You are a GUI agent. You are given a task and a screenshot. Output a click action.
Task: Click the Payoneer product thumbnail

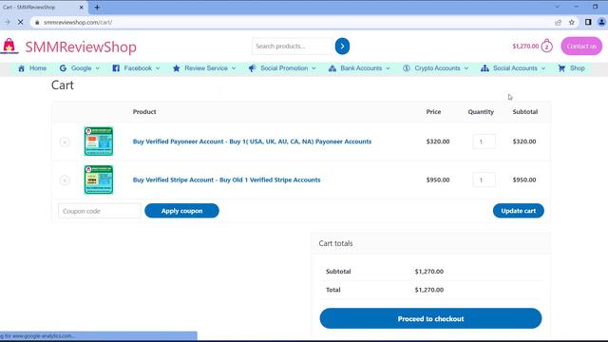coord(99,142)
